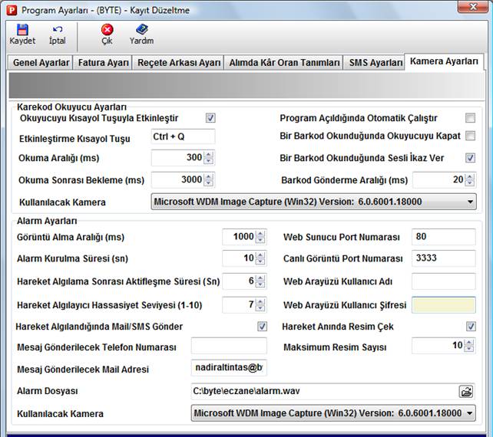The image size is (493, 437).
Task: Open Yardım help book icon
Action: click(x=142, y=29)
